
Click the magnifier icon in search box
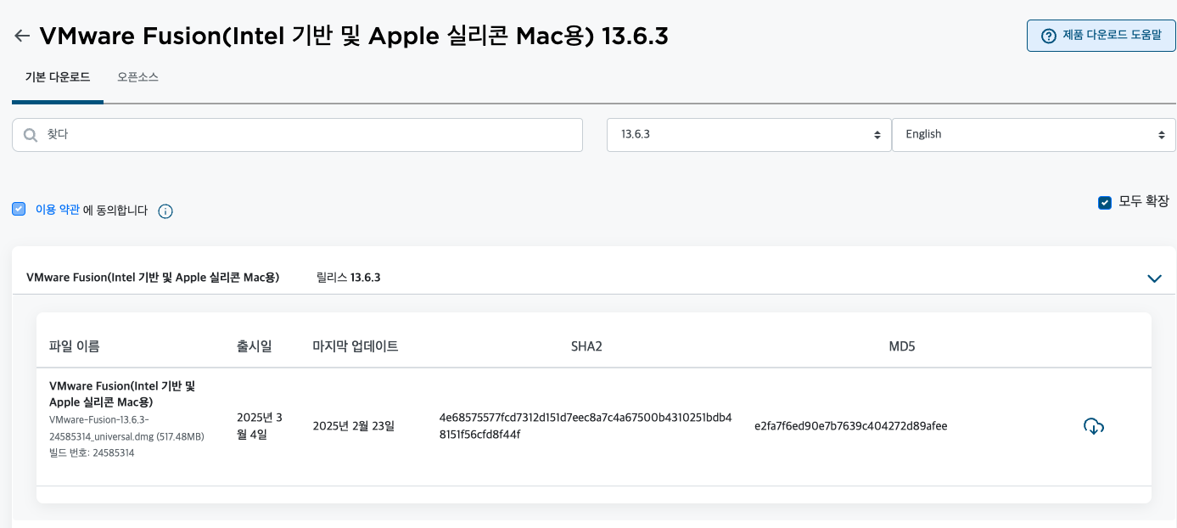pyautogui.click(x=31, y=135)
